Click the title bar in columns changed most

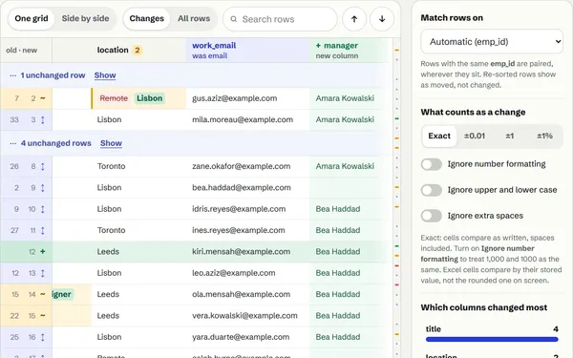(492, 339)
